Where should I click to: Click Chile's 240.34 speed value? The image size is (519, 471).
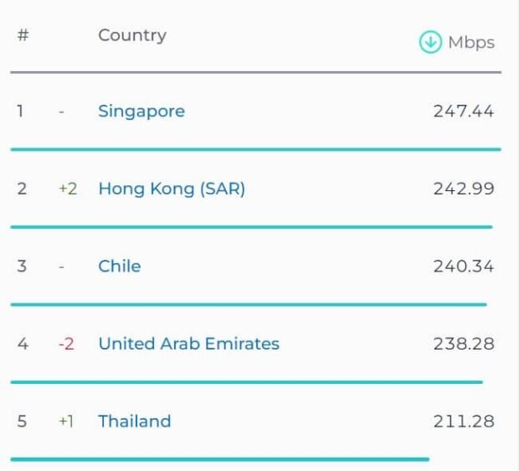pos(464,267)
